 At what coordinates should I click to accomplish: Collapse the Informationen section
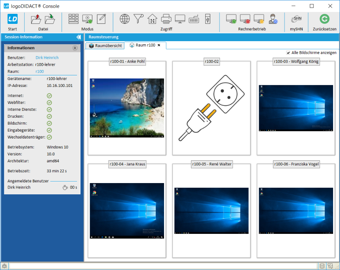click(75, 48)
